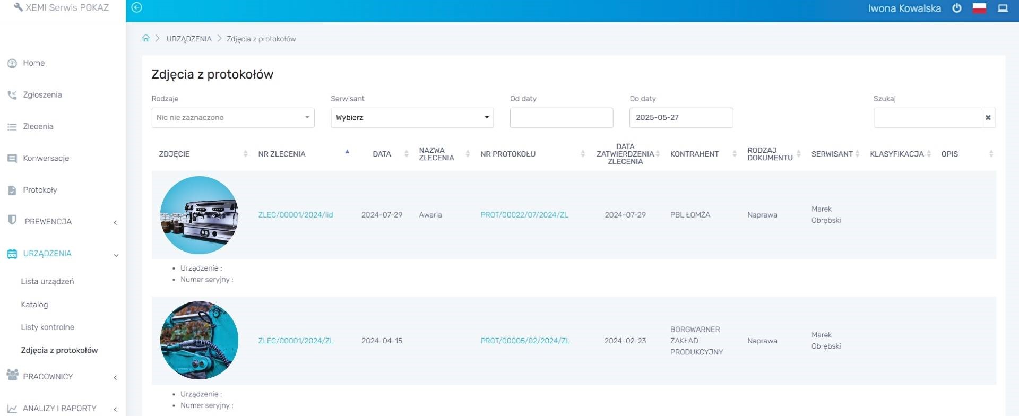Click the power logout icon
The image size is (1019, 416).
point(957,8)
